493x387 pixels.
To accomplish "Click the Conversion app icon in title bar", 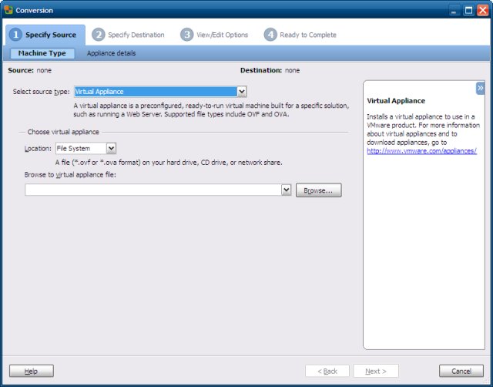I will 8,10.
